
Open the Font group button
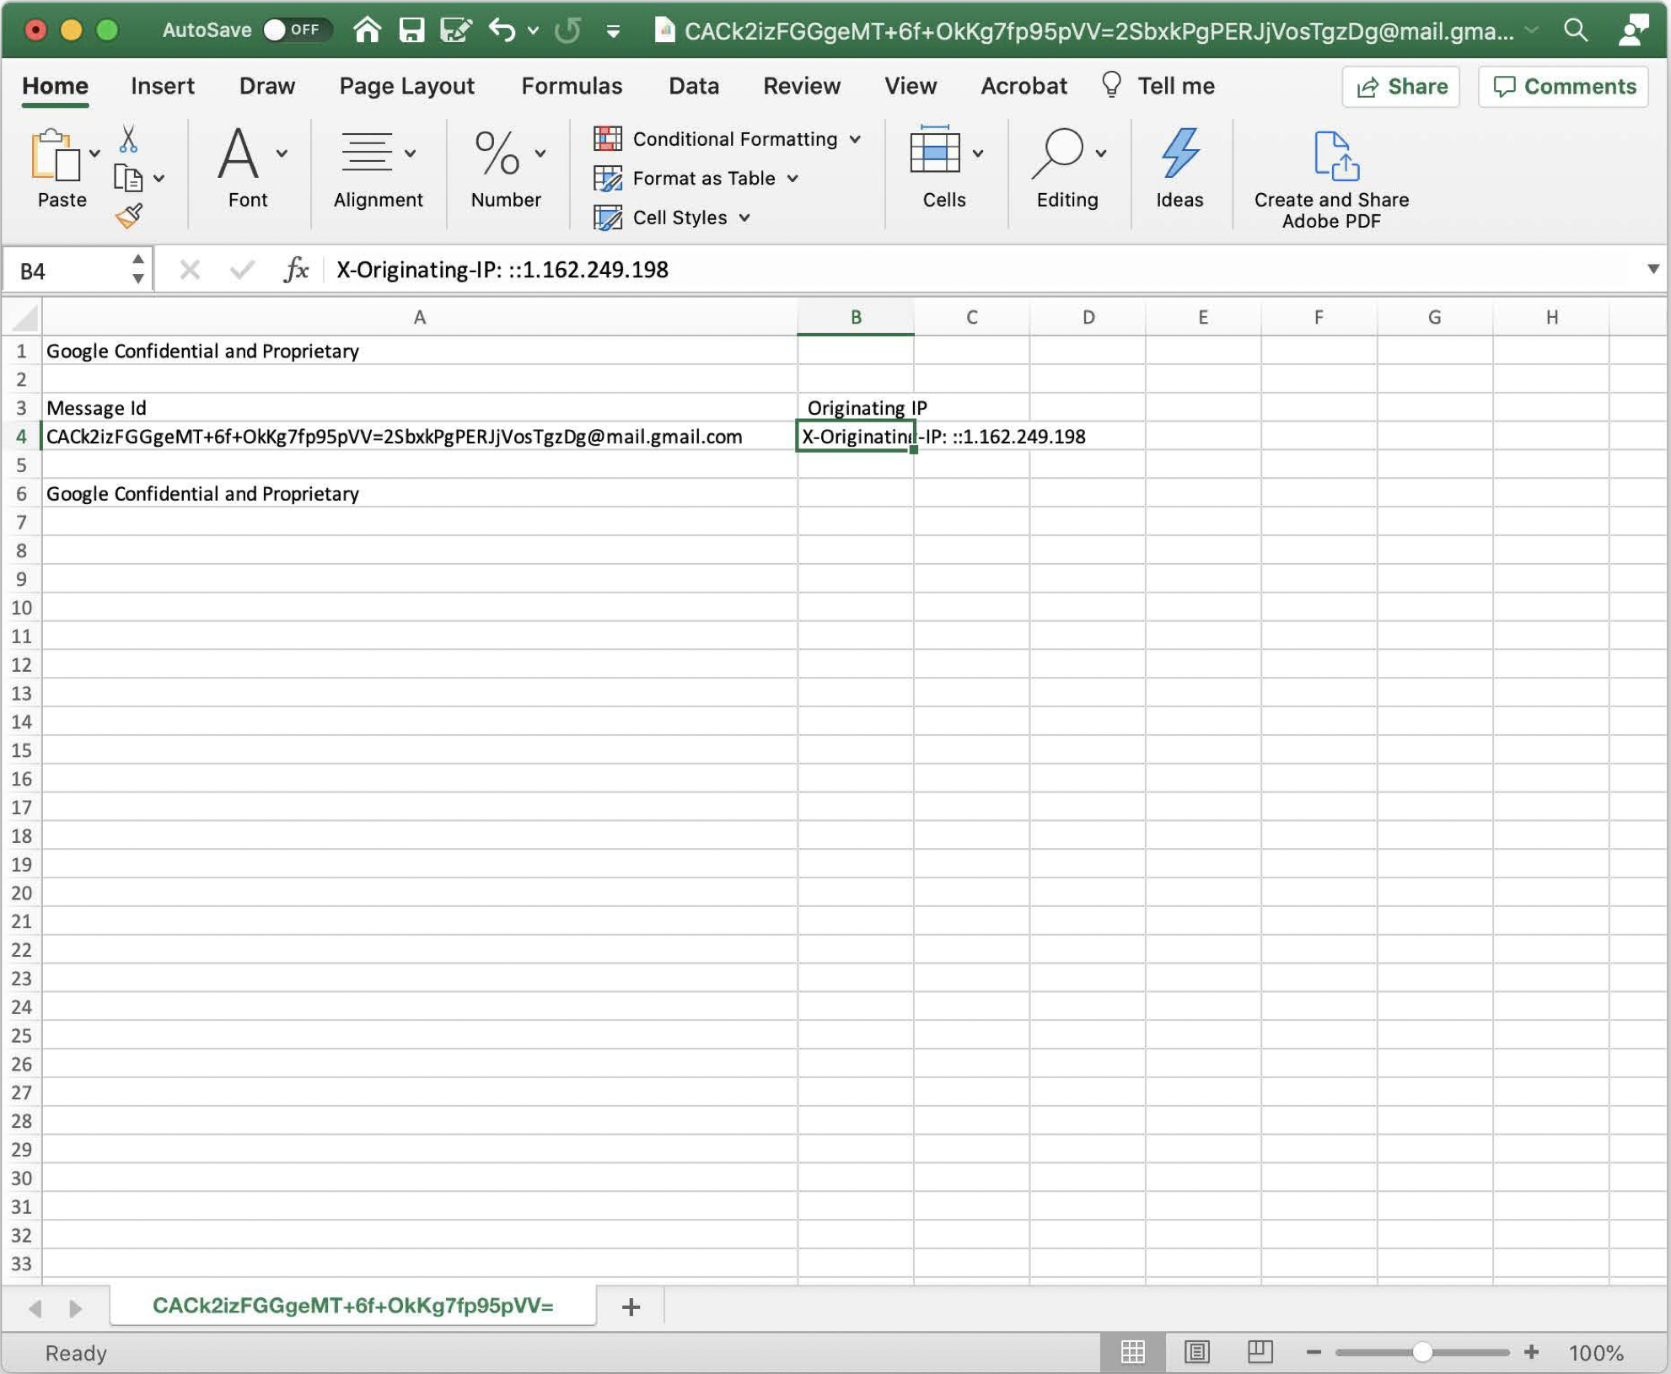click(x=248, y=169)
